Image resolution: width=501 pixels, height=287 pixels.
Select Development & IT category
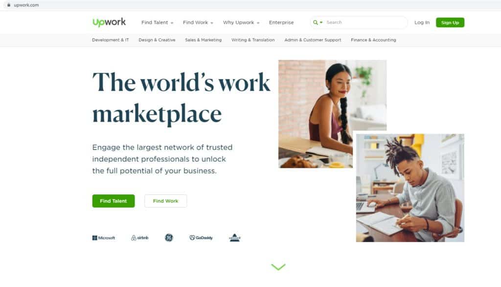[x=110, y=40]
